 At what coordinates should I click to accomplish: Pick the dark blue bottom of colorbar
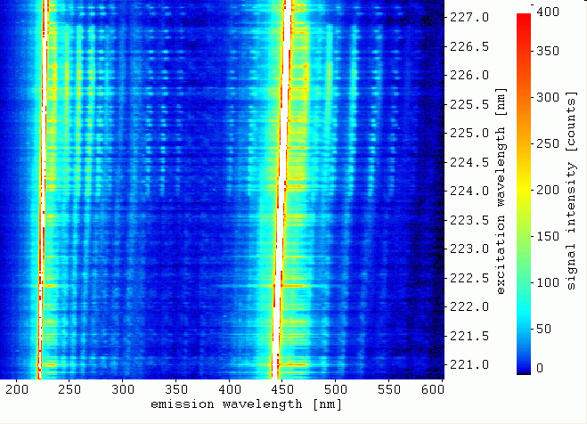click(524, 369)
